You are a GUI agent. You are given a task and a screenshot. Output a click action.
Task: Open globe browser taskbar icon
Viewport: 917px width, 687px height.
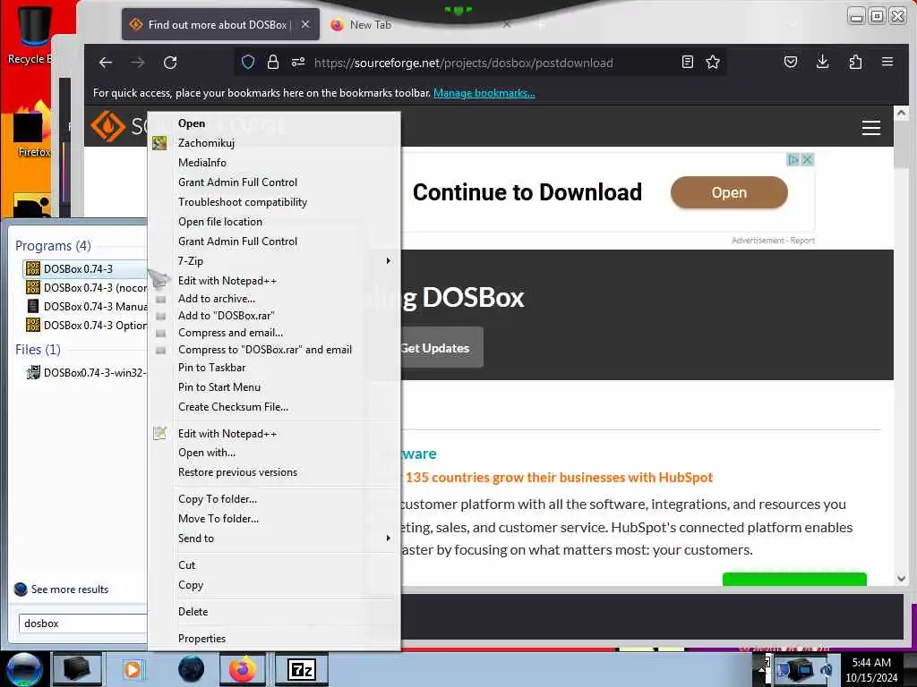tap(192, 669)
